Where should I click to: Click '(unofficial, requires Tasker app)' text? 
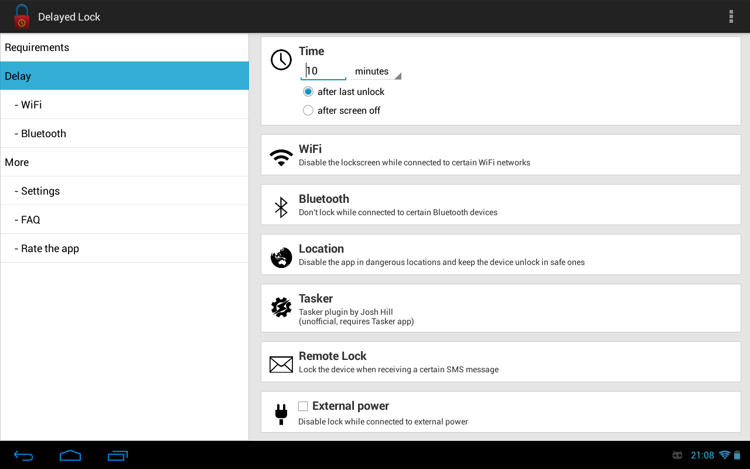tap(356, 321)
